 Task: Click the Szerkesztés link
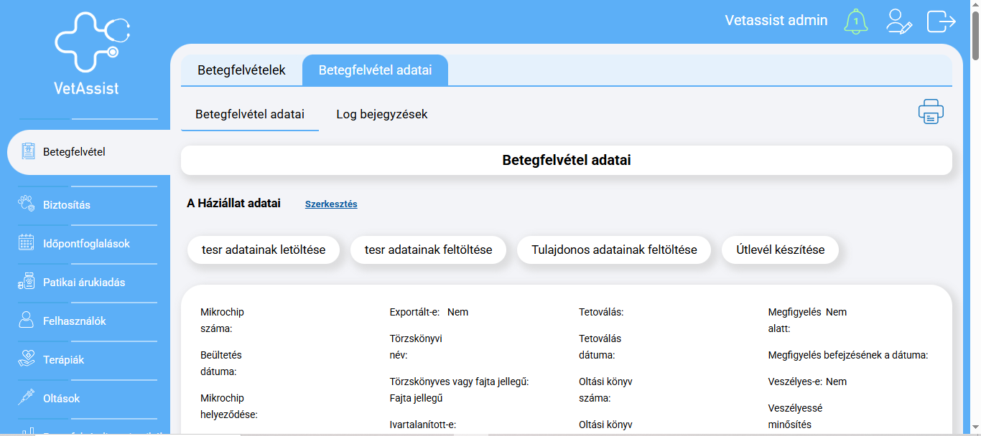(331, 204)
